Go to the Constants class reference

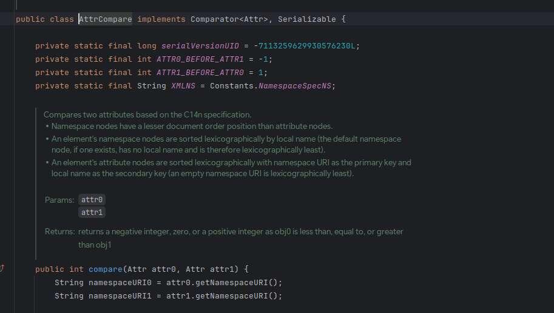tap(231, 86)
